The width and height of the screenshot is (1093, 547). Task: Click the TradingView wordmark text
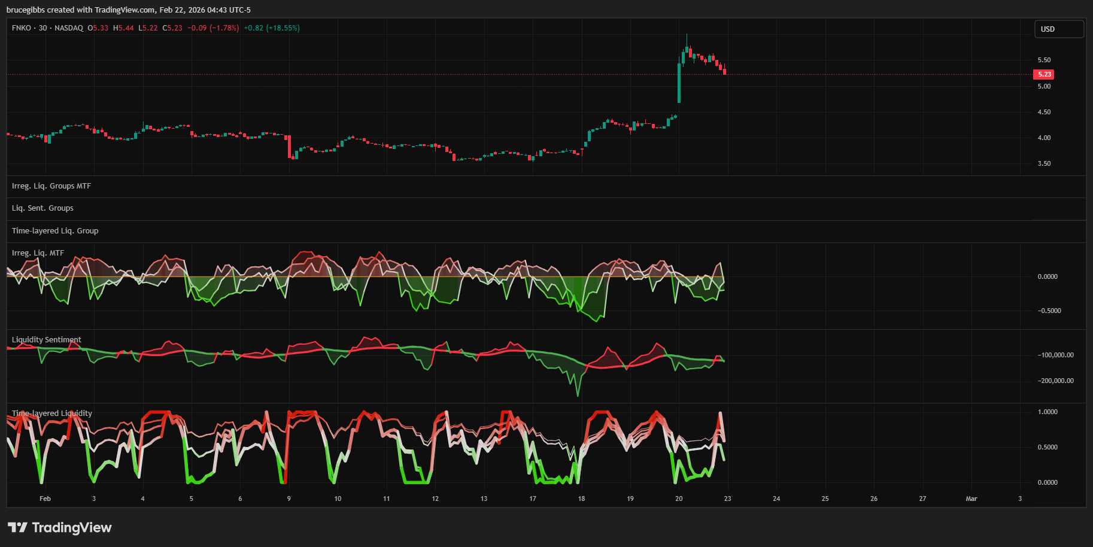pos(72,527)
